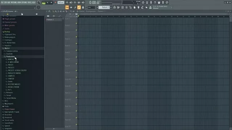Click the save project floppy icon
Image resolution: width=232 pixels, height=130 pixels.
tap(159, 3)
